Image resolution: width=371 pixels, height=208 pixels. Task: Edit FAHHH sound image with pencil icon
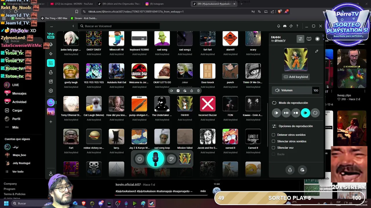tap(317, 51)
